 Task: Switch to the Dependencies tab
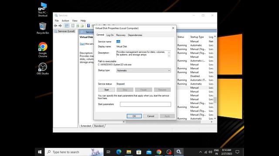(135, 35)
